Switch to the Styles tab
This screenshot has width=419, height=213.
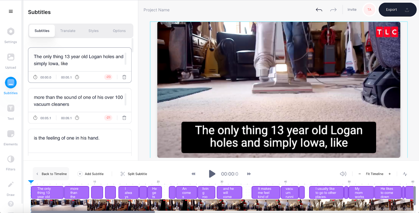(93, 31)
